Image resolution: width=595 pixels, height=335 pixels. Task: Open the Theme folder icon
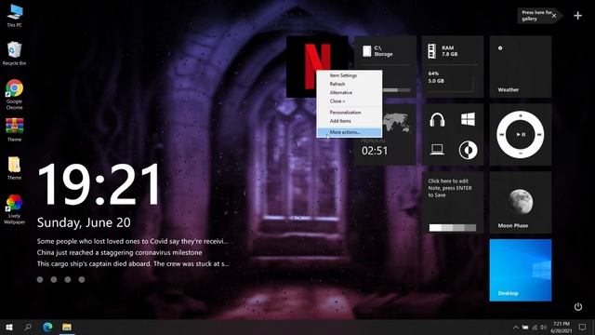[15, 167]
